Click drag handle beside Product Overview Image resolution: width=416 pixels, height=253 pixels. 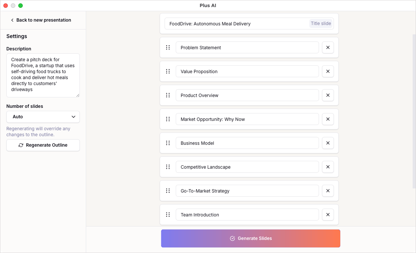click(168, 95)
